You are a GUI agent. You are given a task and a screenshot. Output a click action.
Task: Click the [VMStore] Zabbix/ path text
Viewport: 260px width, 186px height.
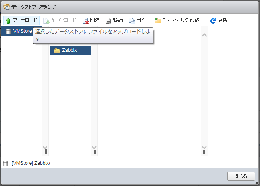(x=31, y=163)
